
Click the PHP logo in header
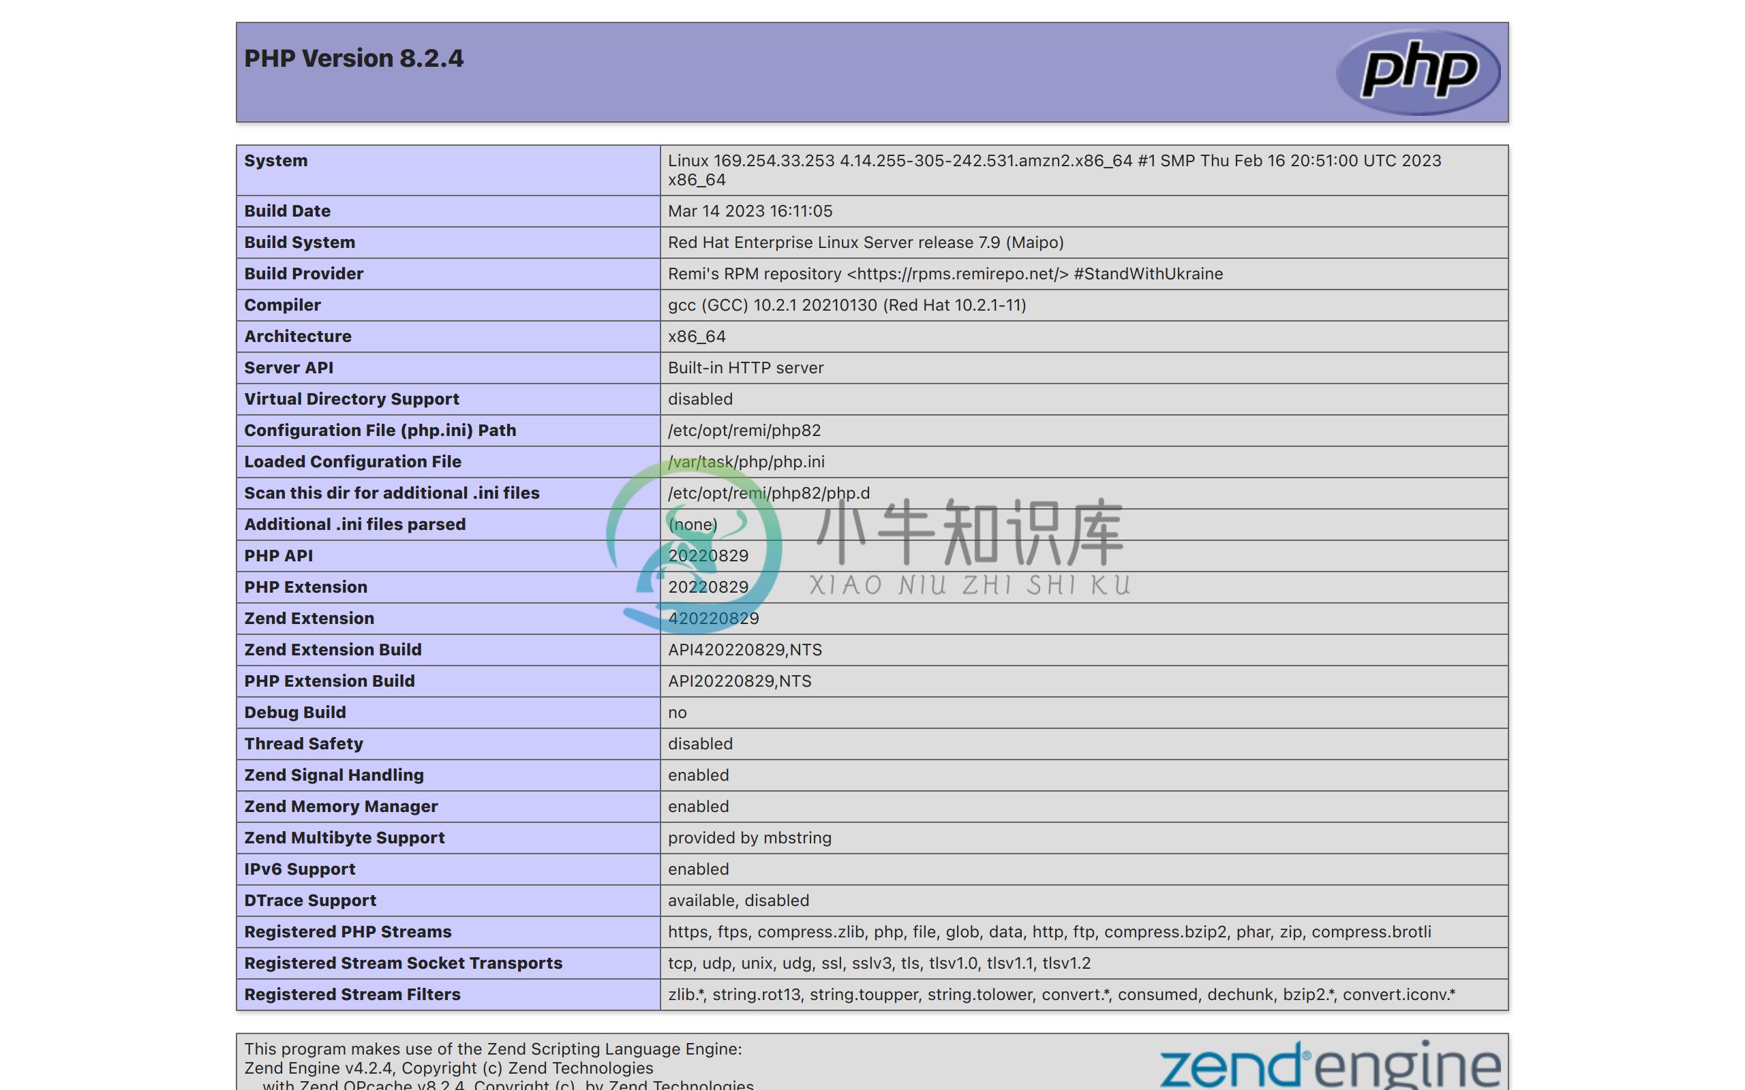click(1418, 72)
